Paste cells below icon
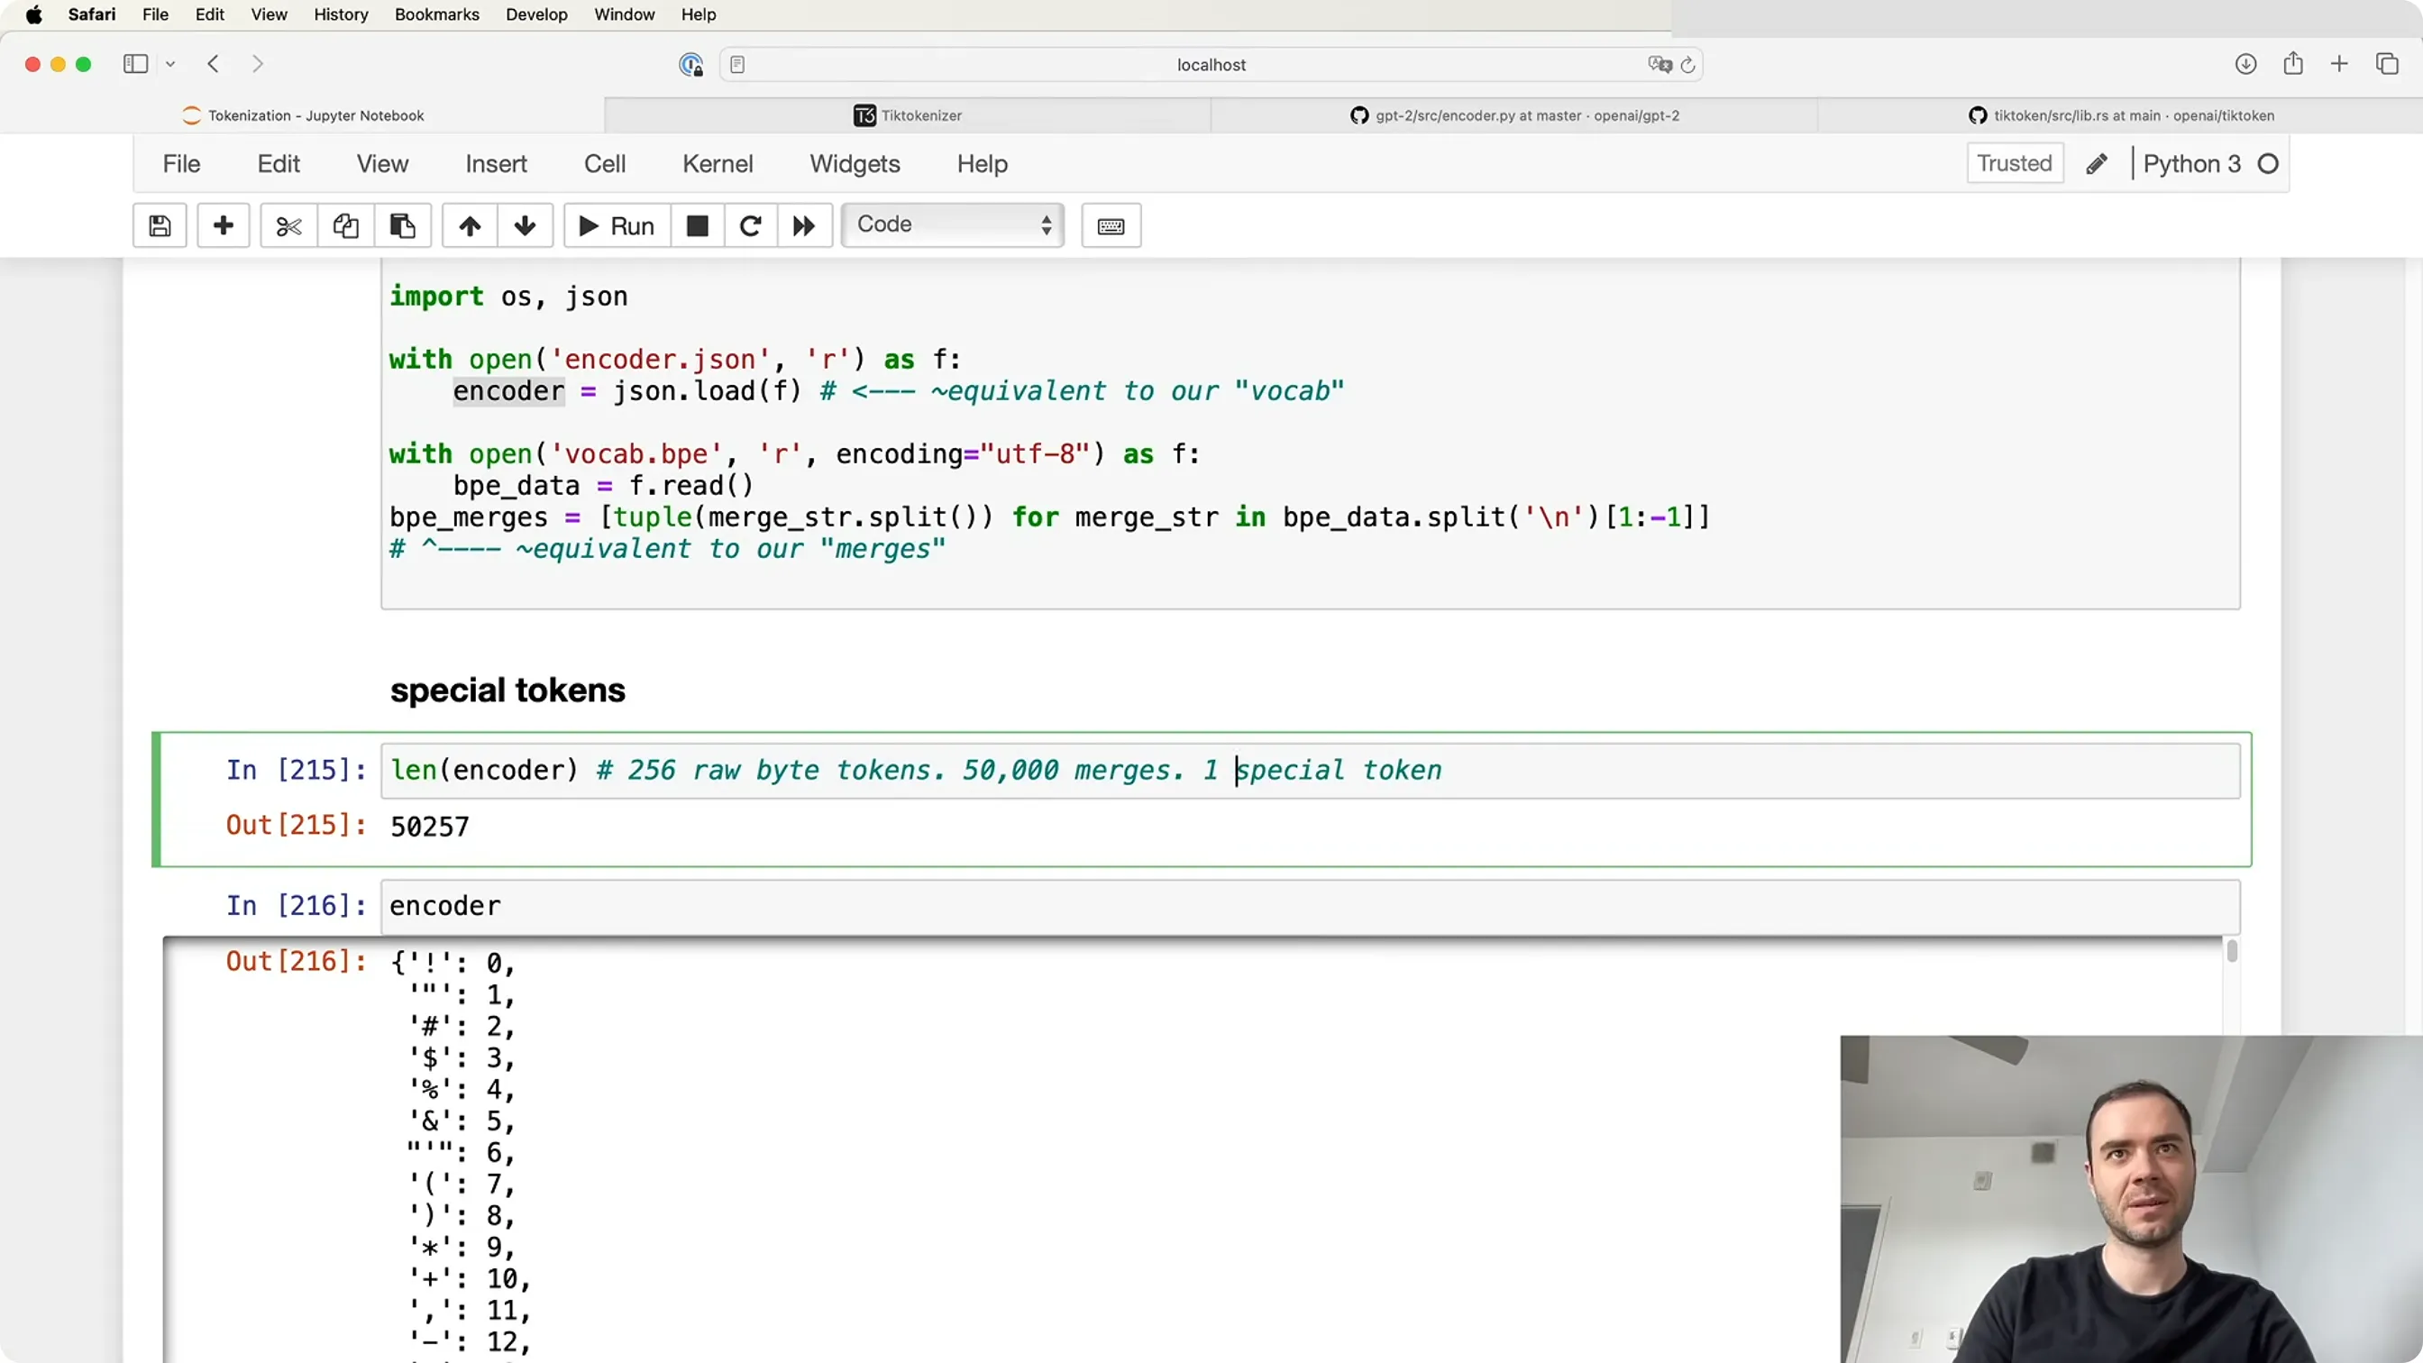Viewport: 2423px width, 1363px height. click(x=403, y=225)
